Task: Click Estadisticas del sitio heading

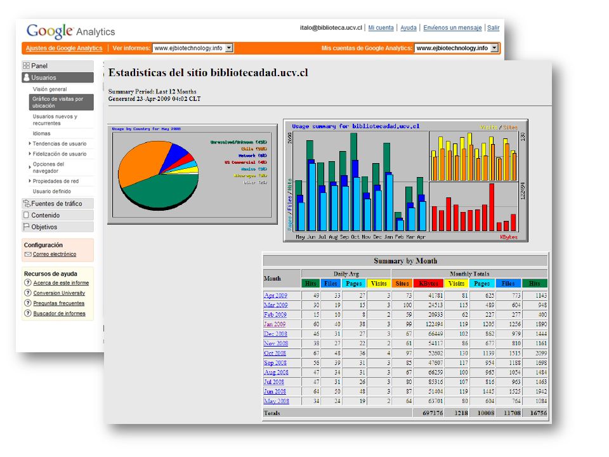Action: 208,72
